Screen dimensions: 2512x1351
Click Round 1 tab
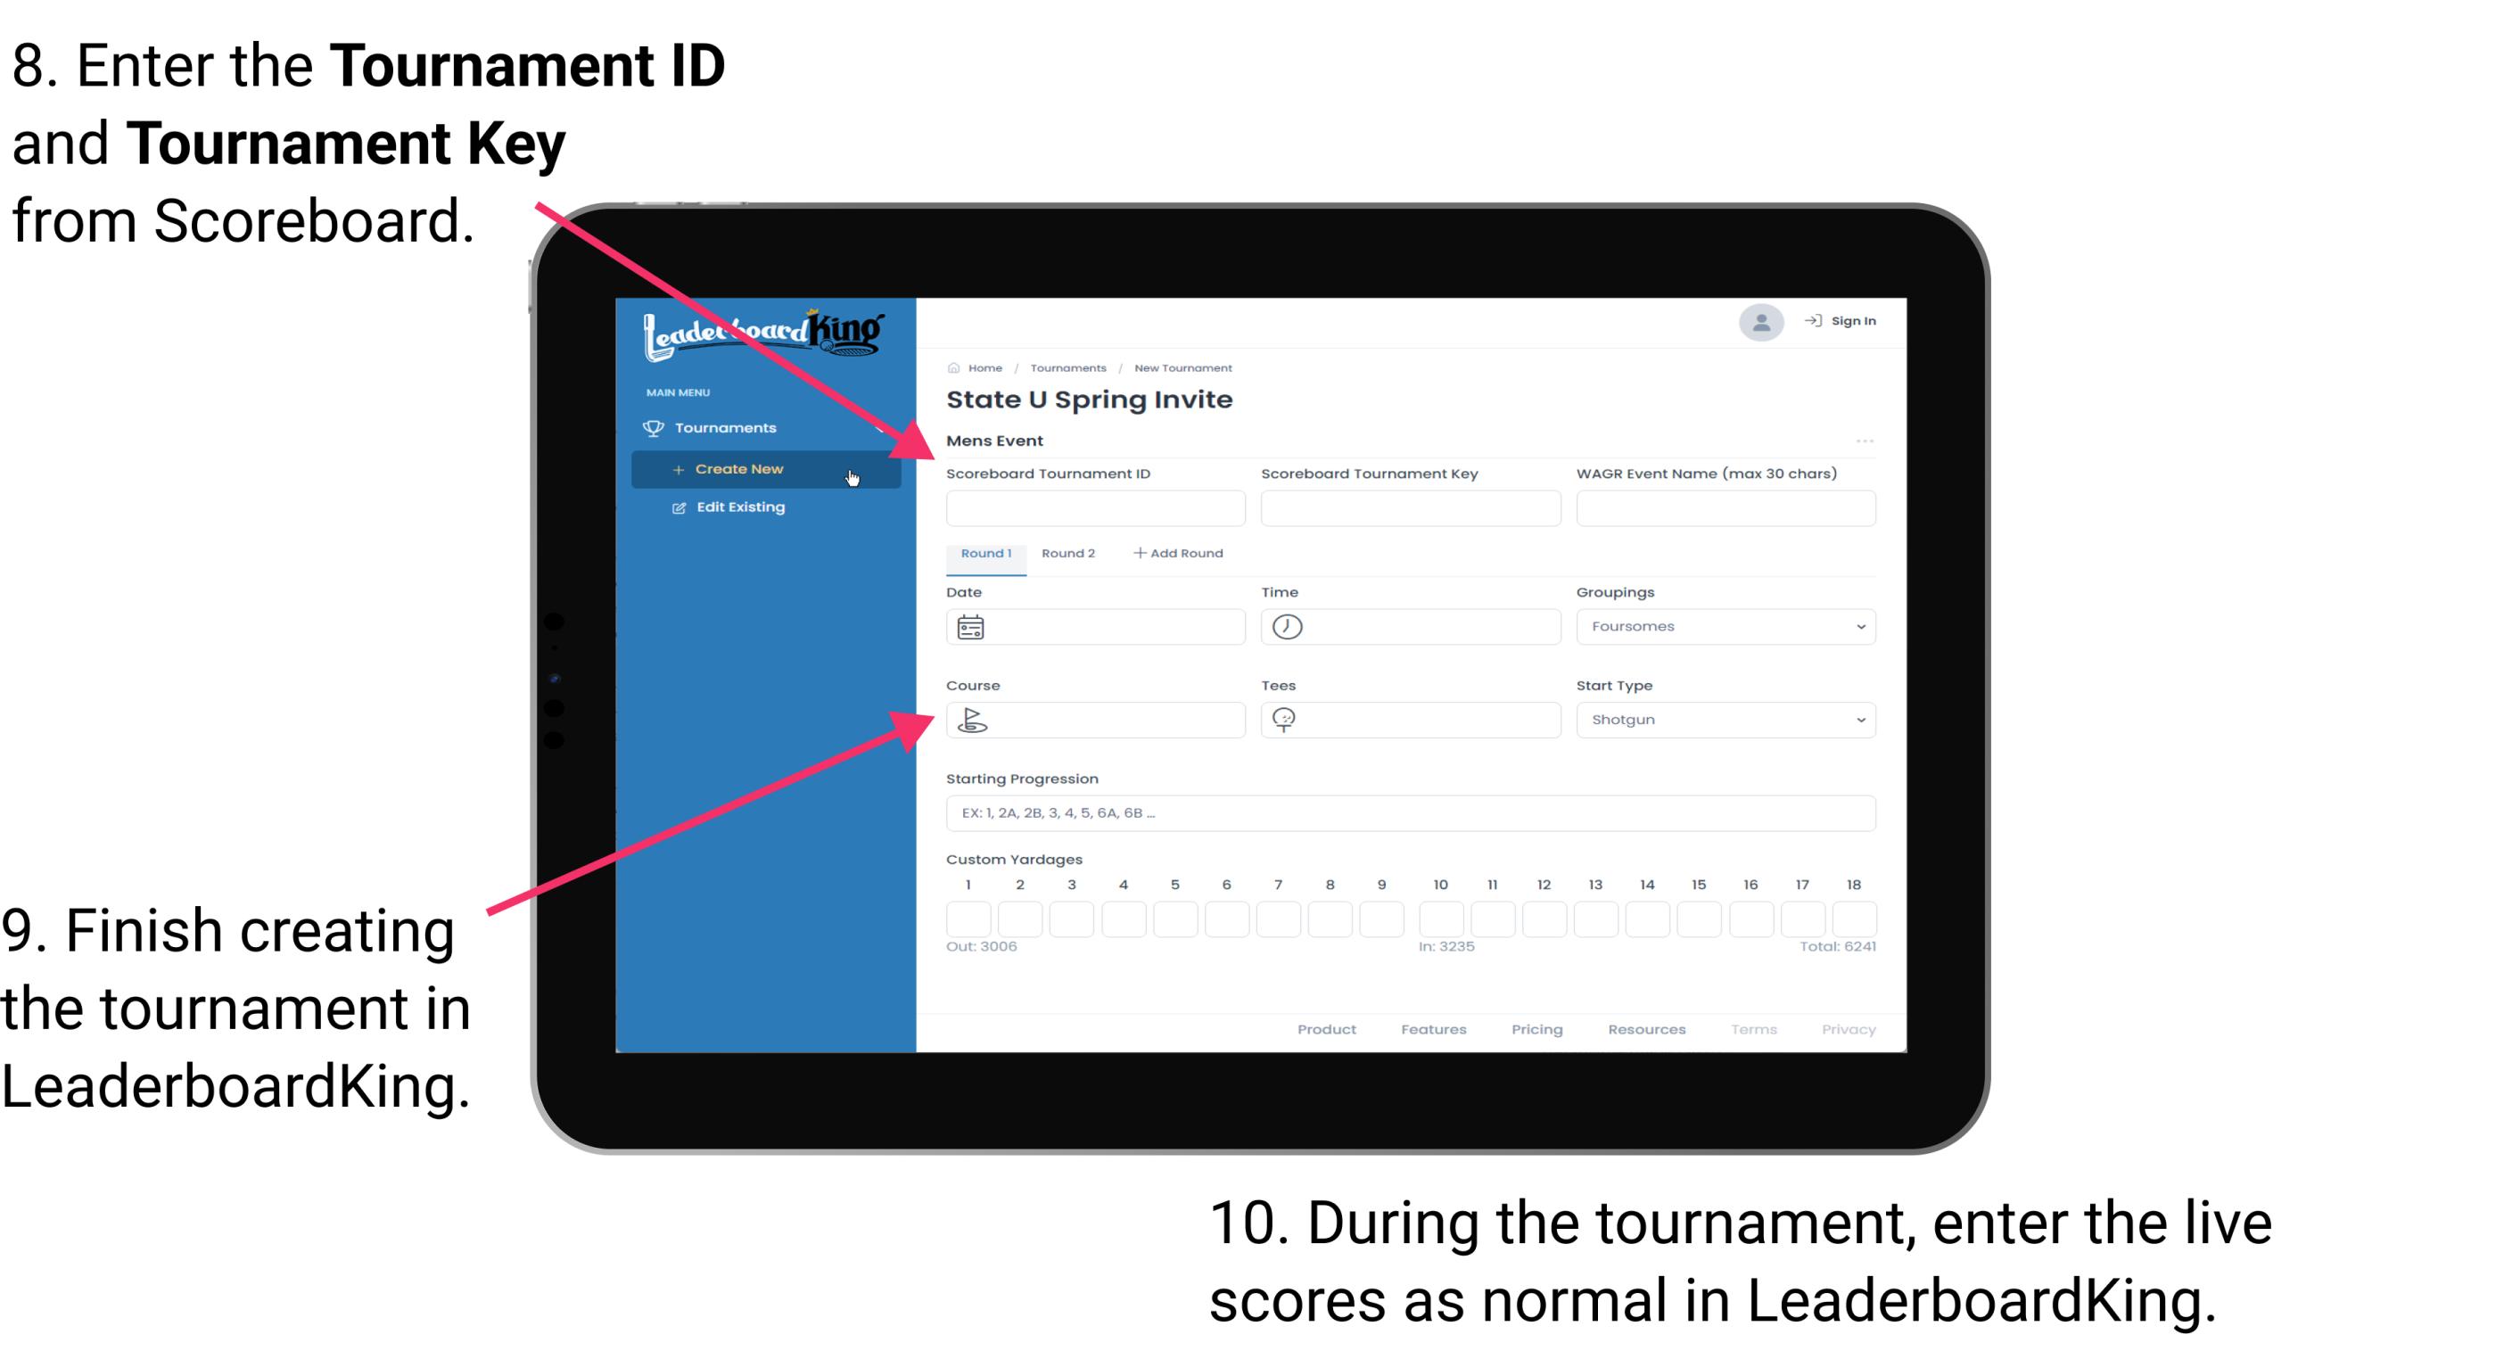tap(984, 554)
